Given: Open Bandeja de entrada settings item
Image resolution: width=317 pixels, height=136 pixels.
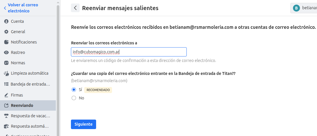Looking at the screenshot, I should point(30,84).
